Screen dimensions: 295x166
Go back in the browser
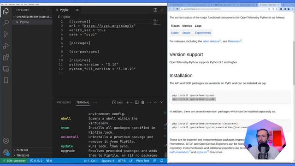170,9
